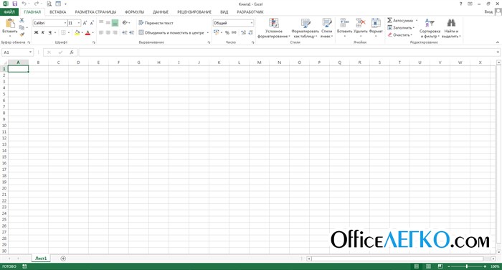Switch to the РЕЦЕНЗИРОВАНИЕ tab
502x270 pixels.
[194, 12]
